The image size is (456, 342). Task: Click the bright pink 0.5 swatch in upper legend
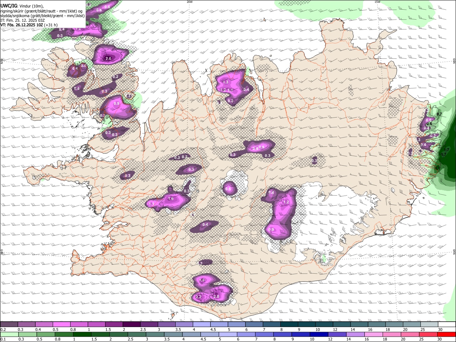pos(61,325)
